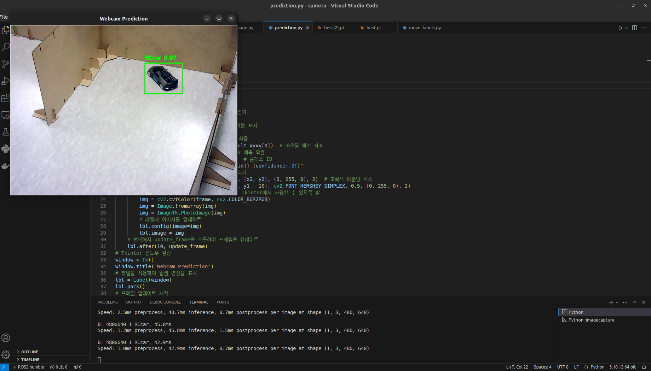Open the DEBUG CONSOLE panel tab
This screenshot has height=371, width=651.
tap(165, 302)
